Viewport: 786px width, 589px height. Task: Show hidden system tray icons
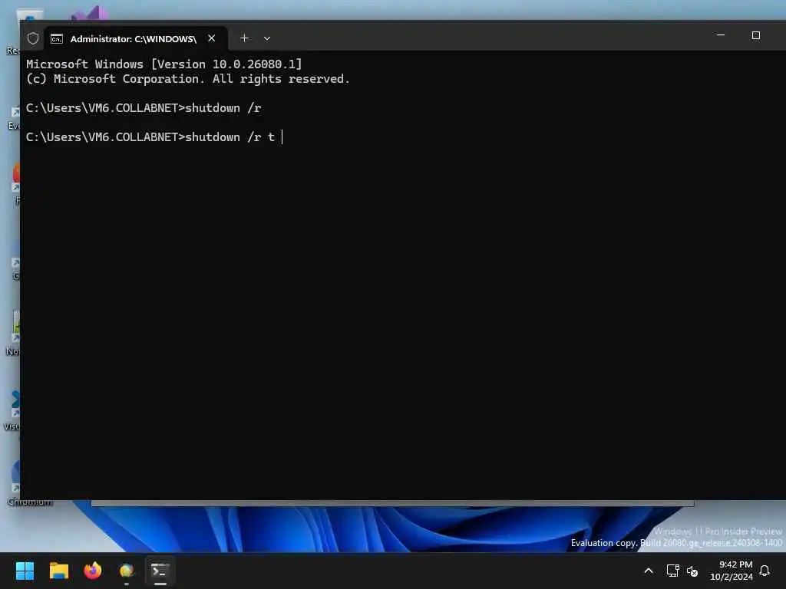[x=649, y=571]
